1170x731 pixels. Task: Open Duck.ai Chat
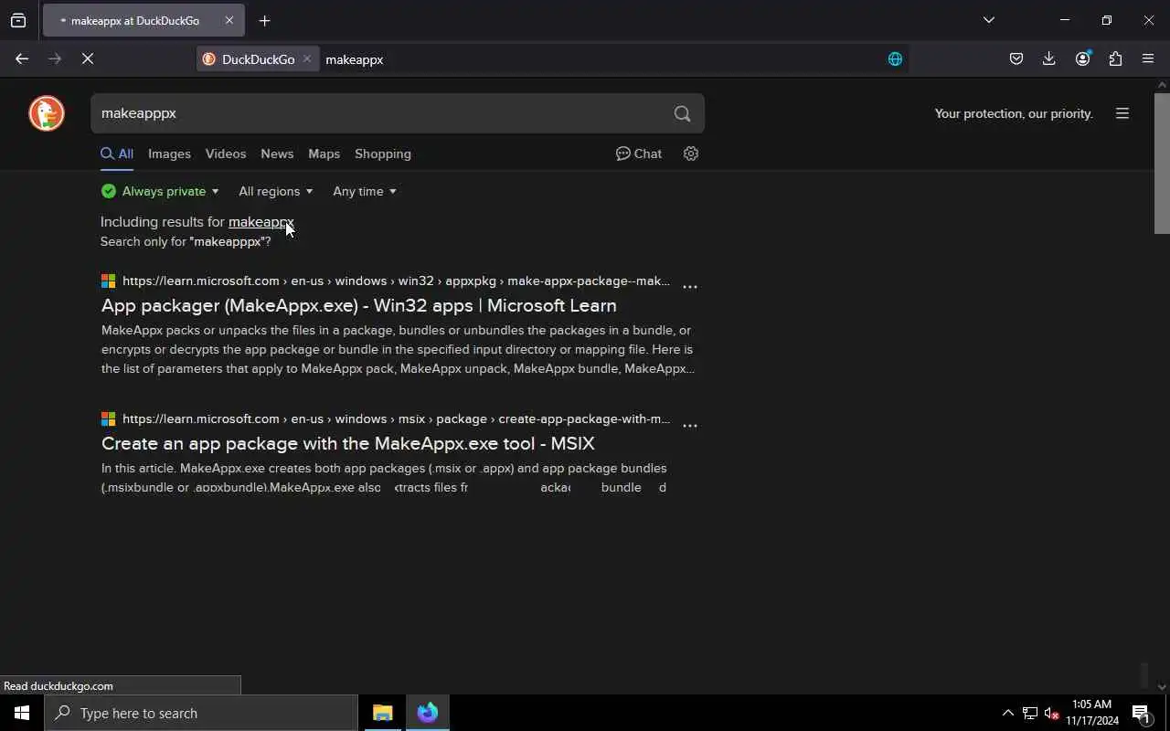coord(639,154)
